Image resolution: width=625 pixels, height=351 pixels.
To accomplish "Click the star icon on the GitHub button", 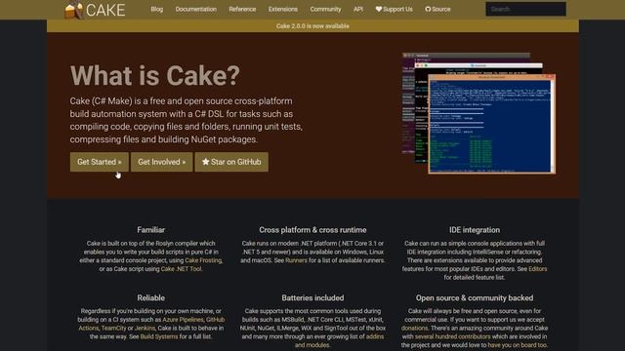I will click(205, 162).
